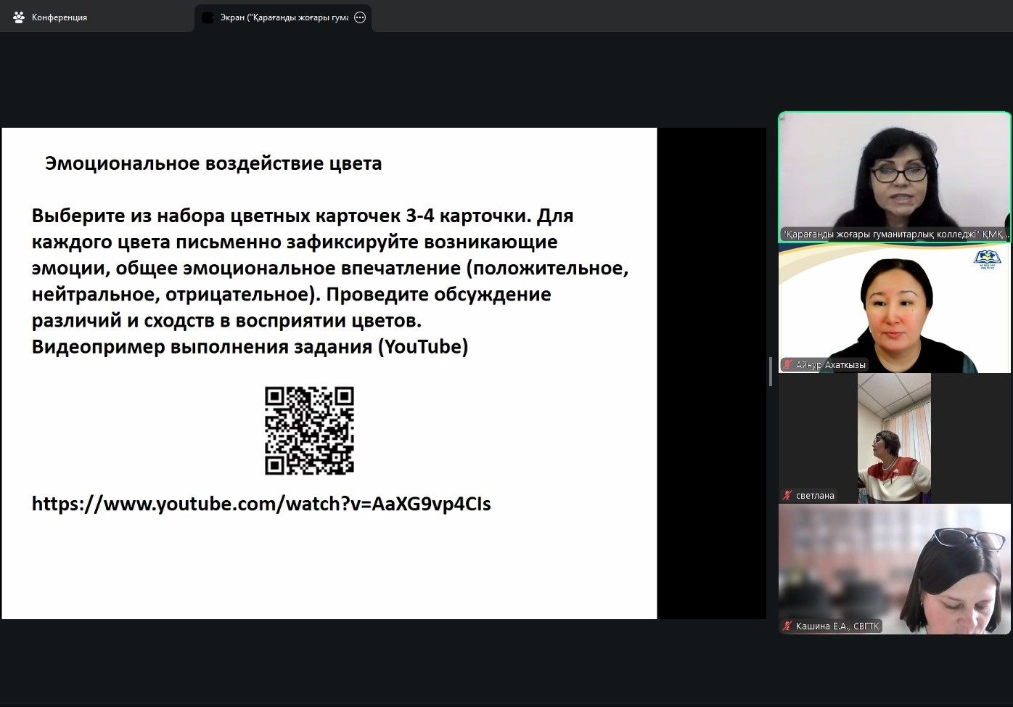This screenshot has height=707, width=1013.
Task: Click muted microphone icon beside светлана
Action: click(787, 496)
